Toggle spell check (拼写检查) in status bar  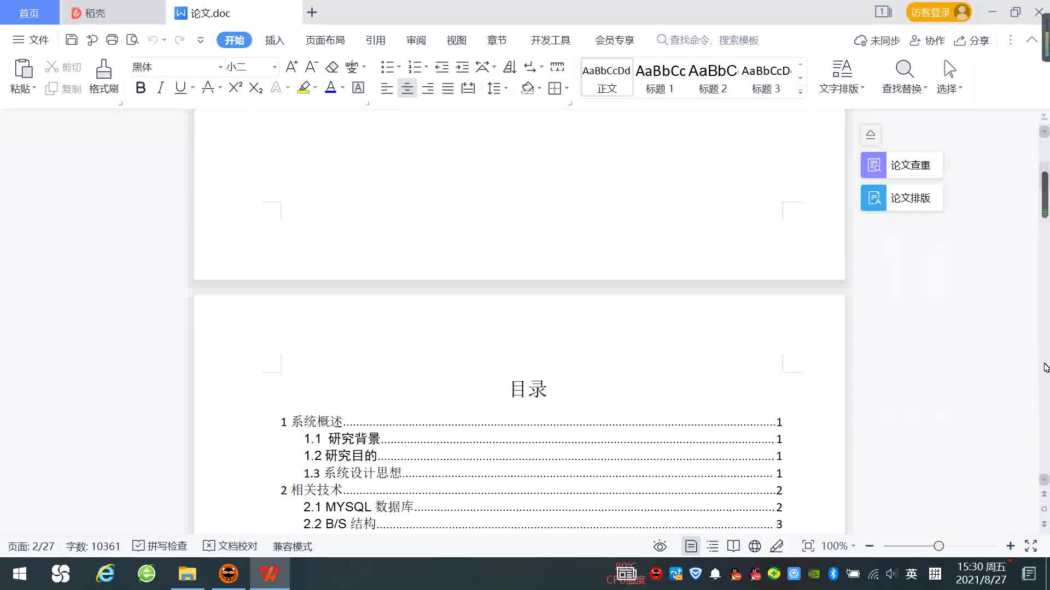(x=160, y=546)
